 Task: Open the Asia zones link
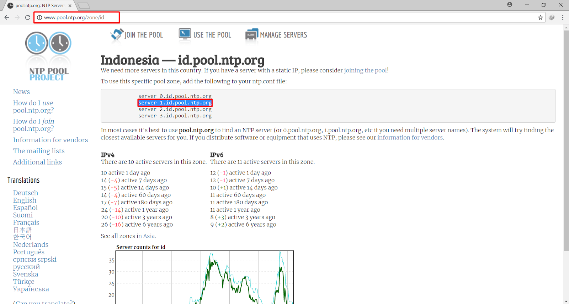pyautogui.click(x=149, y=236)
